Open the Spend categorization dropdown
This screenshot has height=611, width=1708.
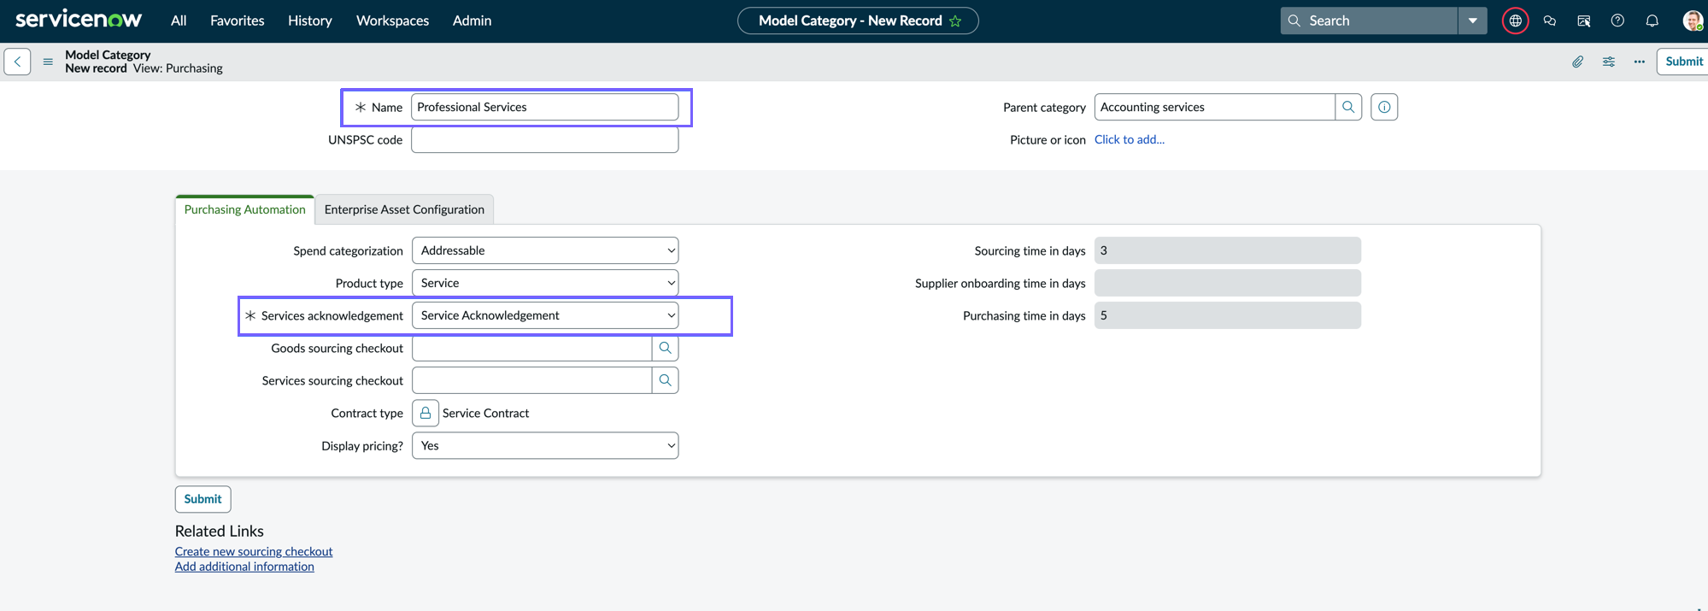(x=545, y=250)
